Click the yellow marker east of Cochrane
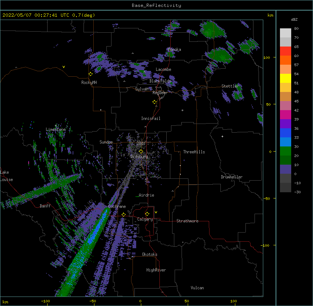The width and height of the screenshot is (313, 306). point(123,214)
